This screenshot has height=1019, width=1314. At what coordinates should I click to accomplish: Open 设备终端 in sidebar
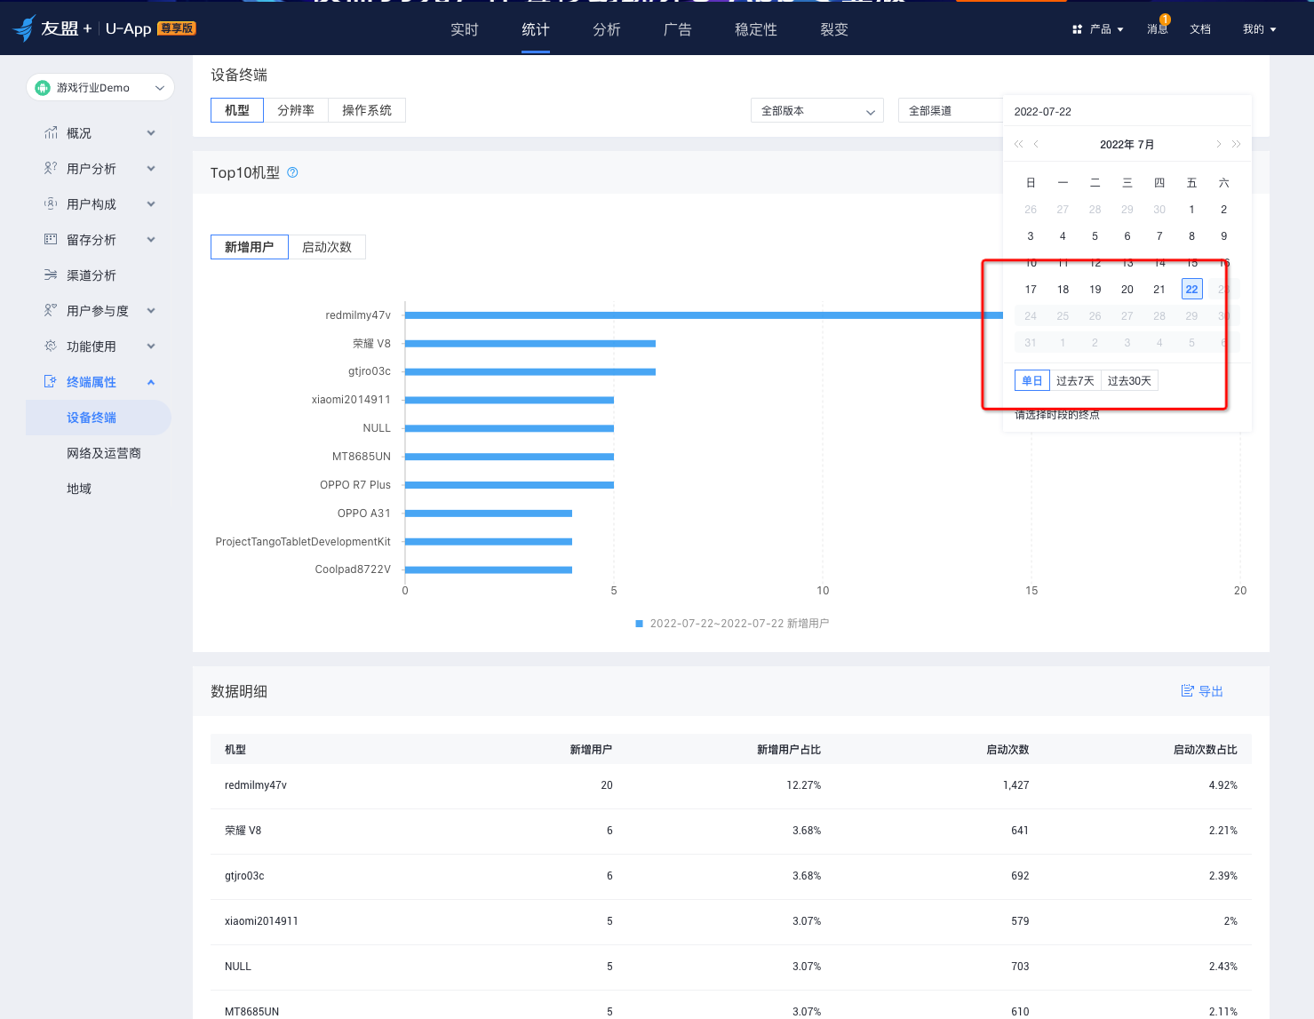pyautogui.click(x=98, y=418)
